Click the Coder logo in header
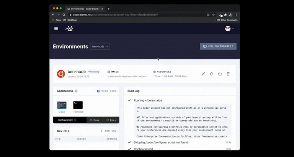The width and height of the screenshot is (294, 157). tap(69, 28)
